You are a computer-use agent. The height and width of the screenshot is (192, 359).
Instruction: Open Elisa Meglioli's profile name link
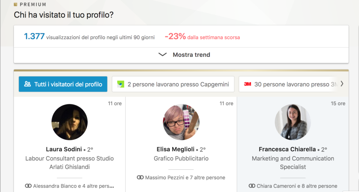(x=175, y=149)
